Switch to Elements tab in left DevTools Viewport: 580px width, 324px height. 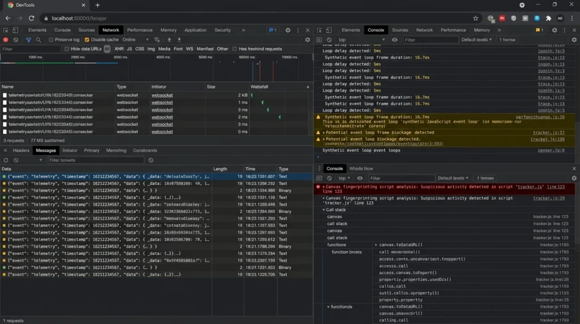click(37, 30)
